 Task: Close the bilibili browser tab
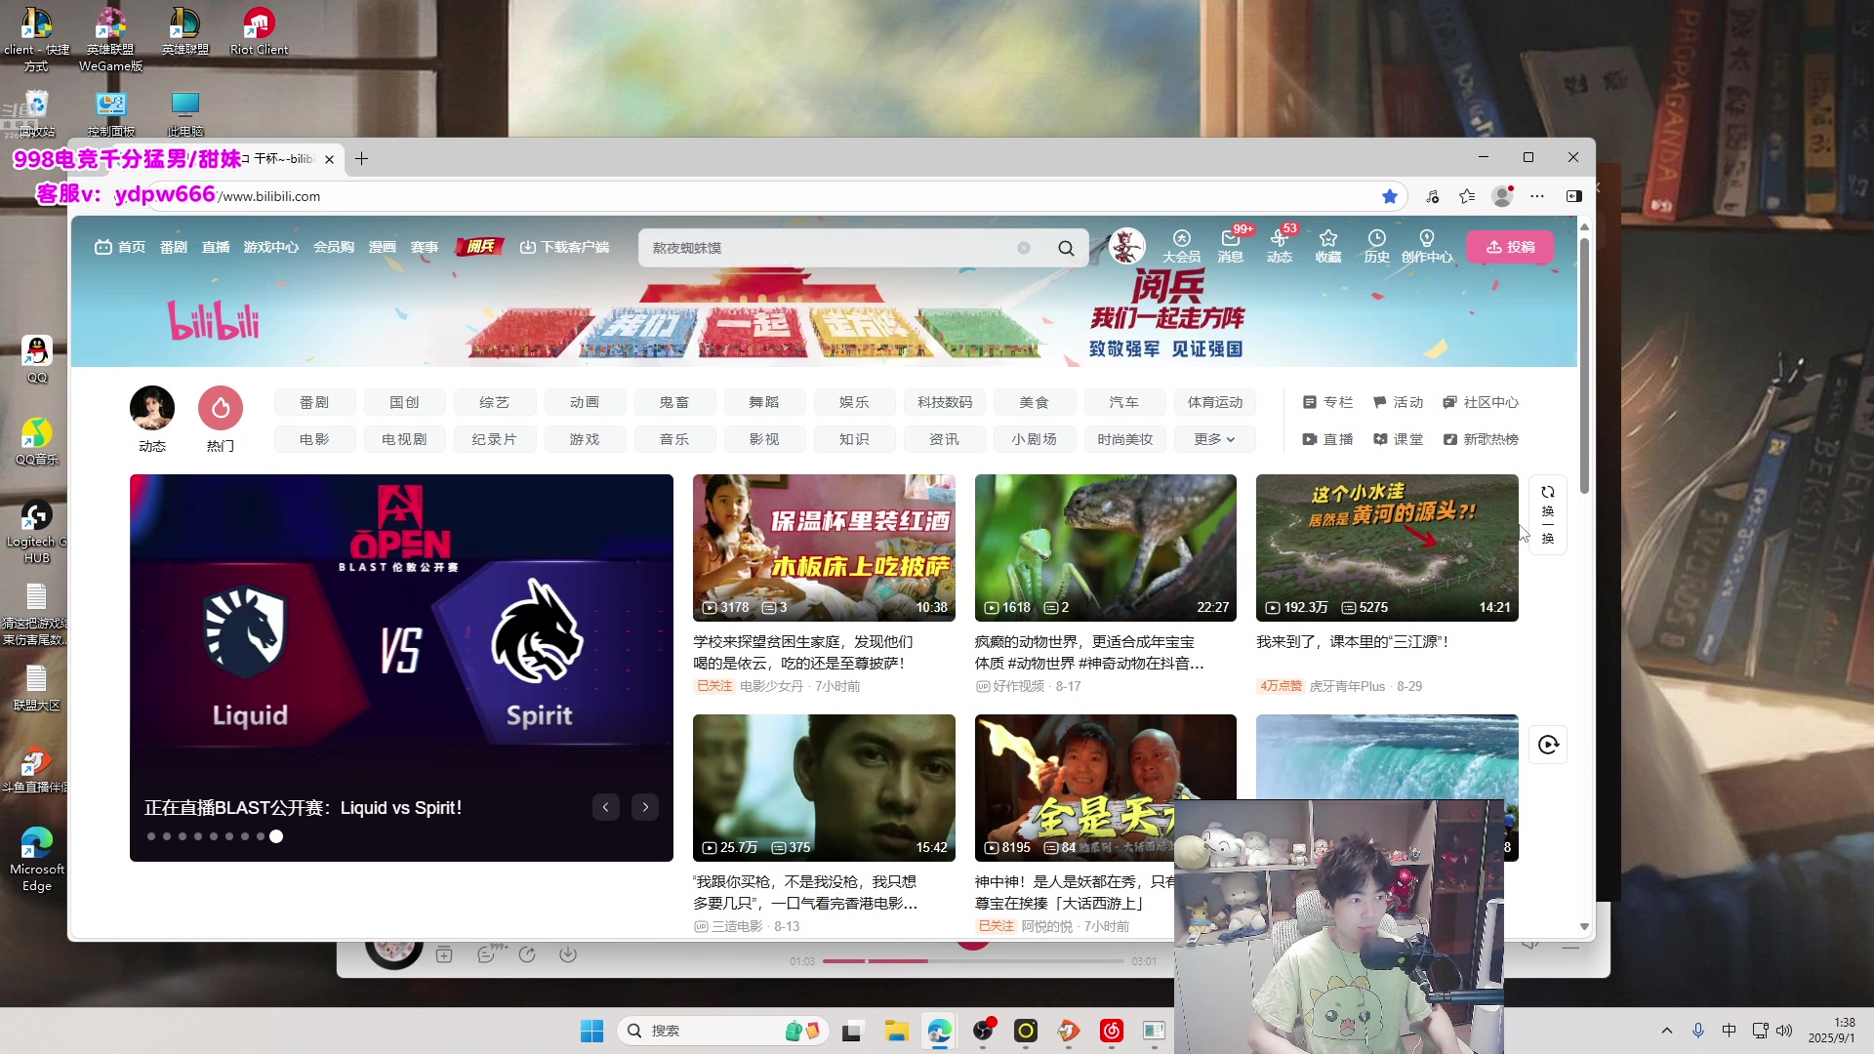[x=329, y=159]
